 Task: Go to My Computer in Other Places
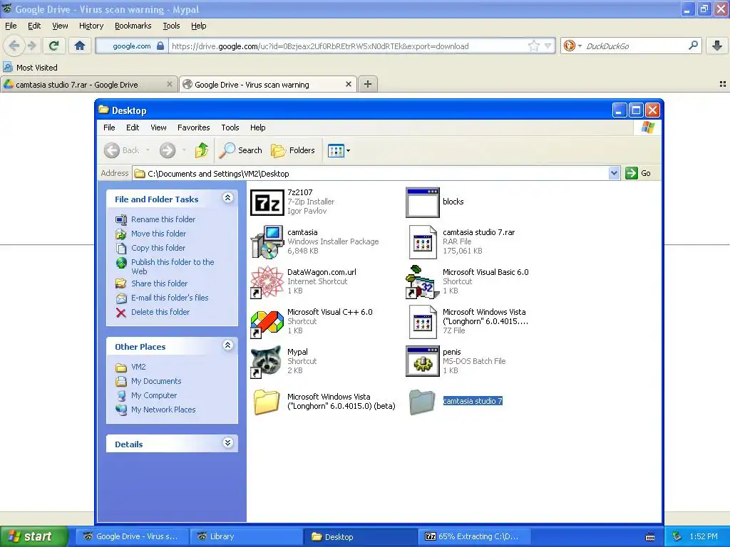tap(154, 395)
